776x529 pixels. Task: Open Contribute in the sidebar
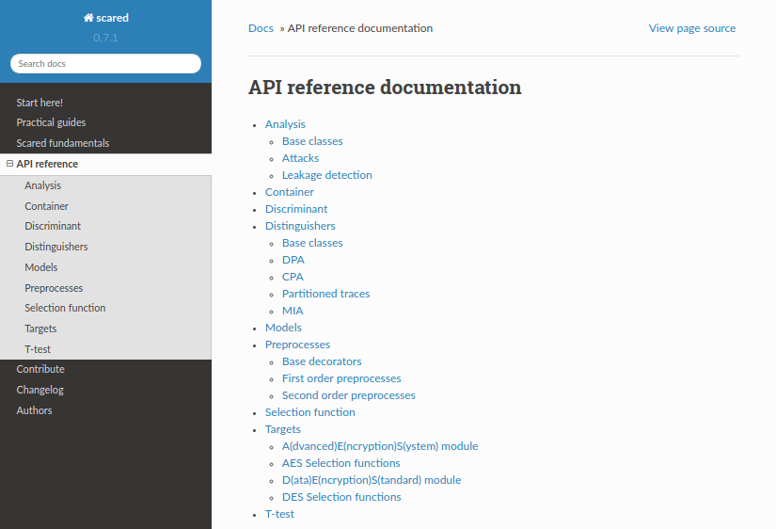pyautogui.click(x=40, y=370)
